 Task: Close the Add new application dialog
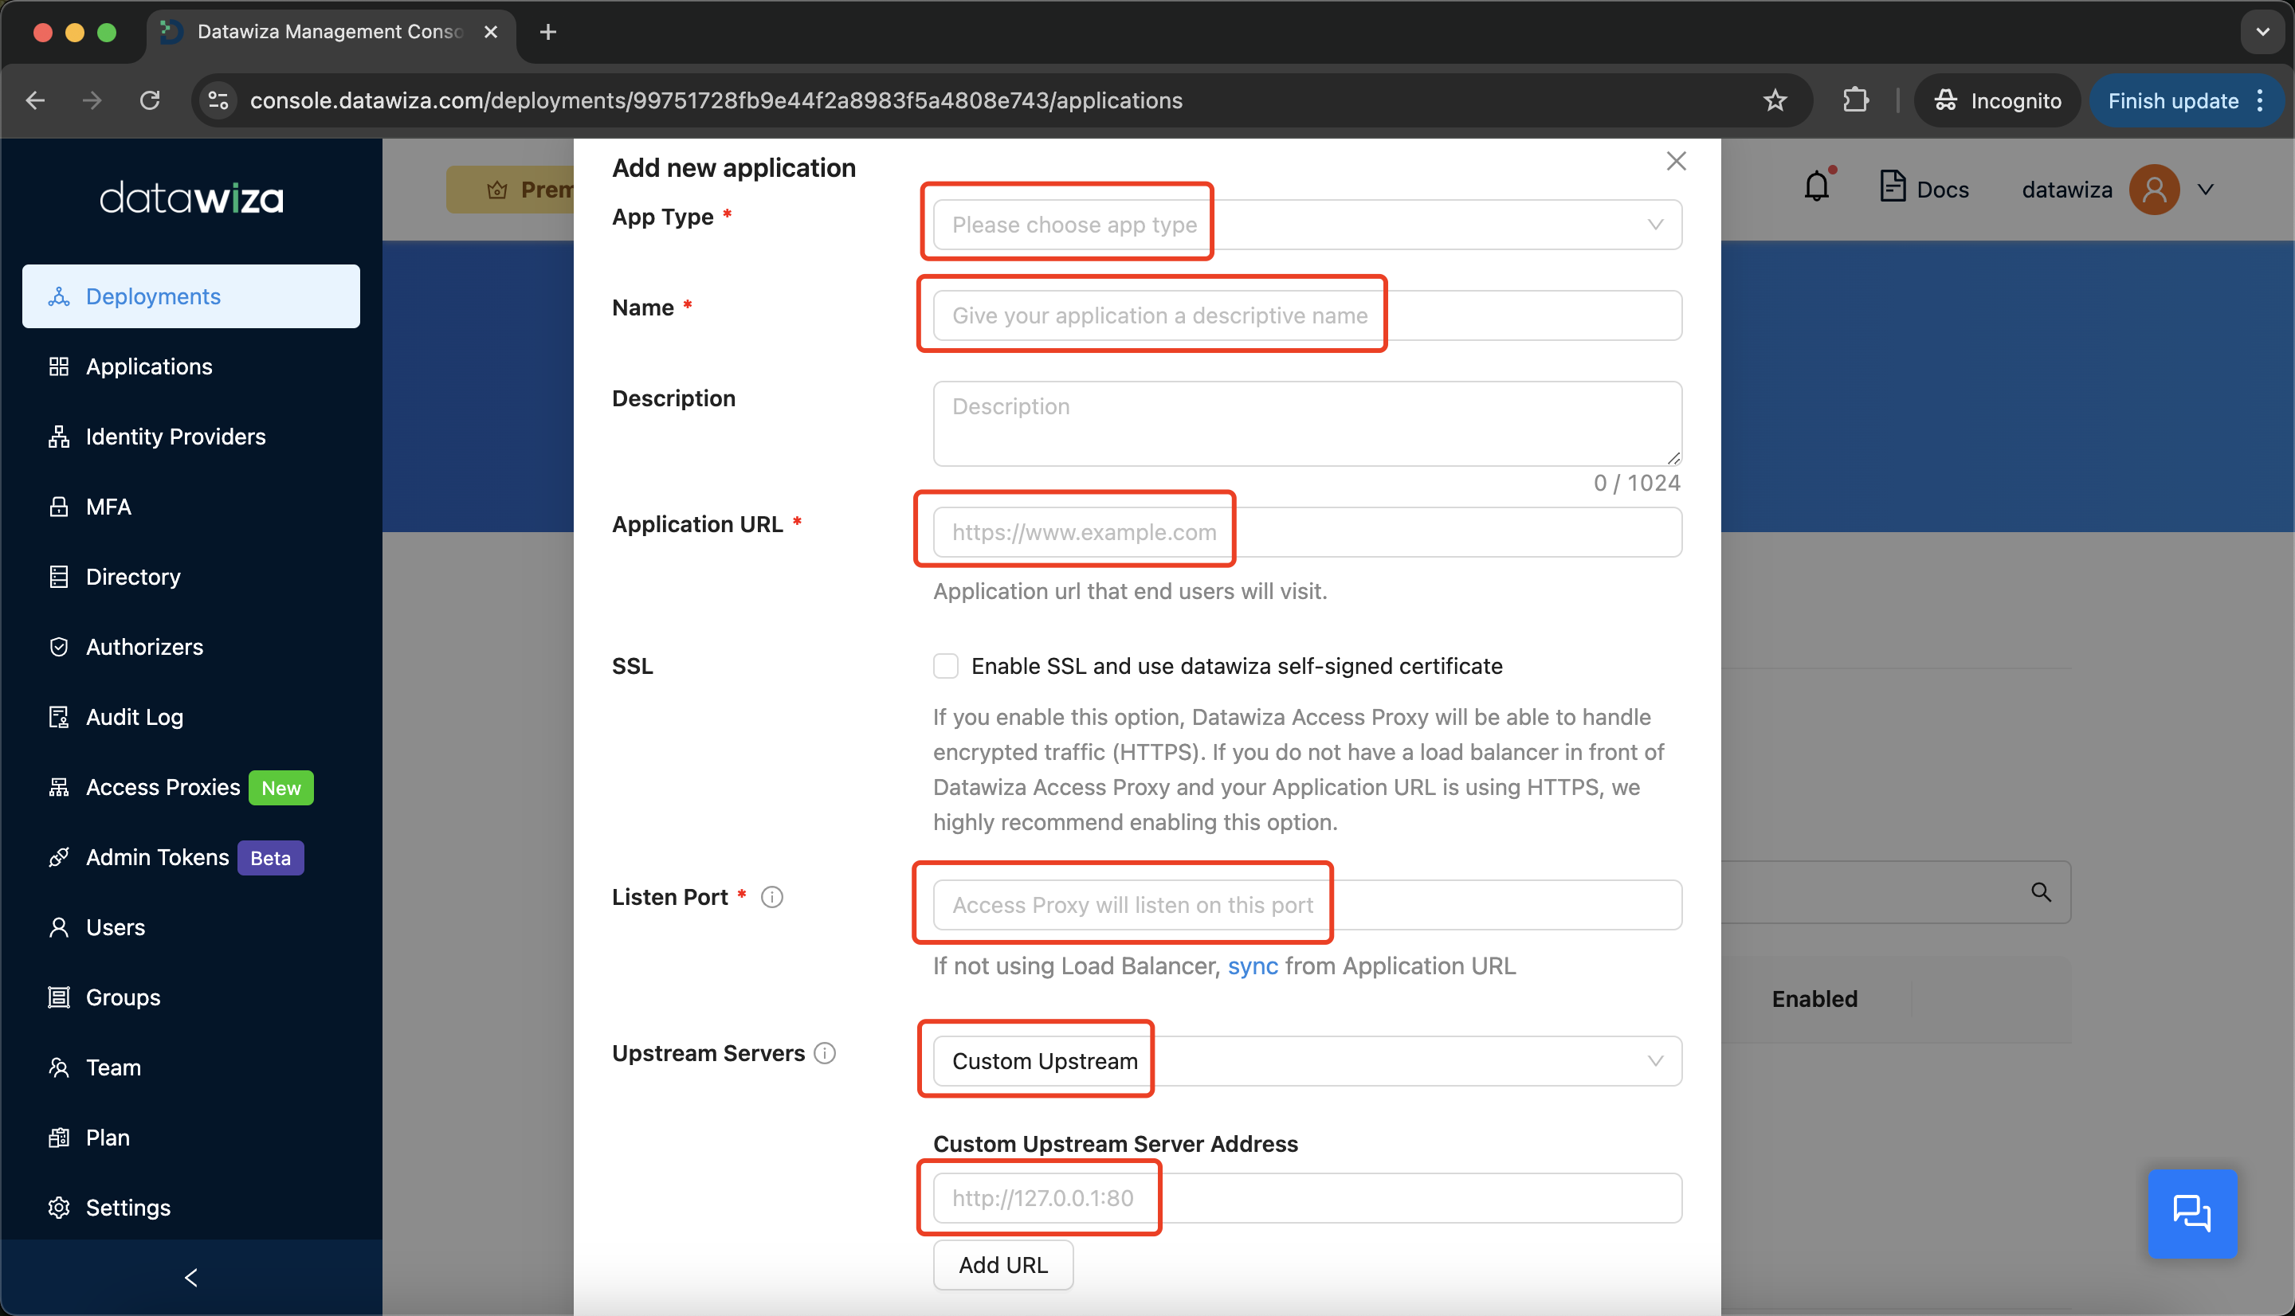tap(1676, 161)
